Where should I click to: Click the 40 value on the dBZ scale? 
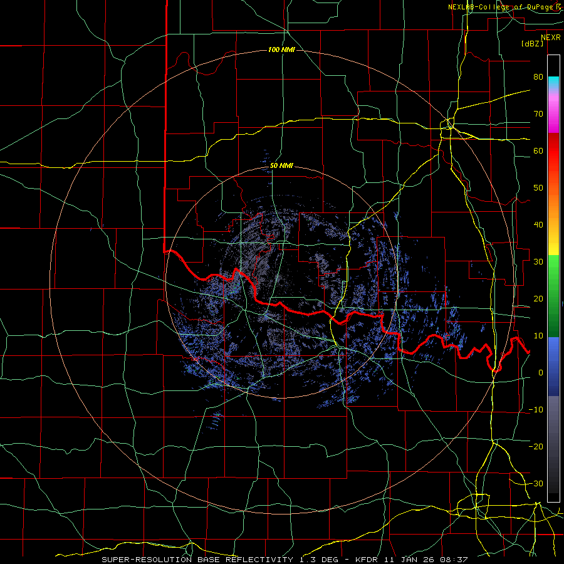(x=538, y=225)
